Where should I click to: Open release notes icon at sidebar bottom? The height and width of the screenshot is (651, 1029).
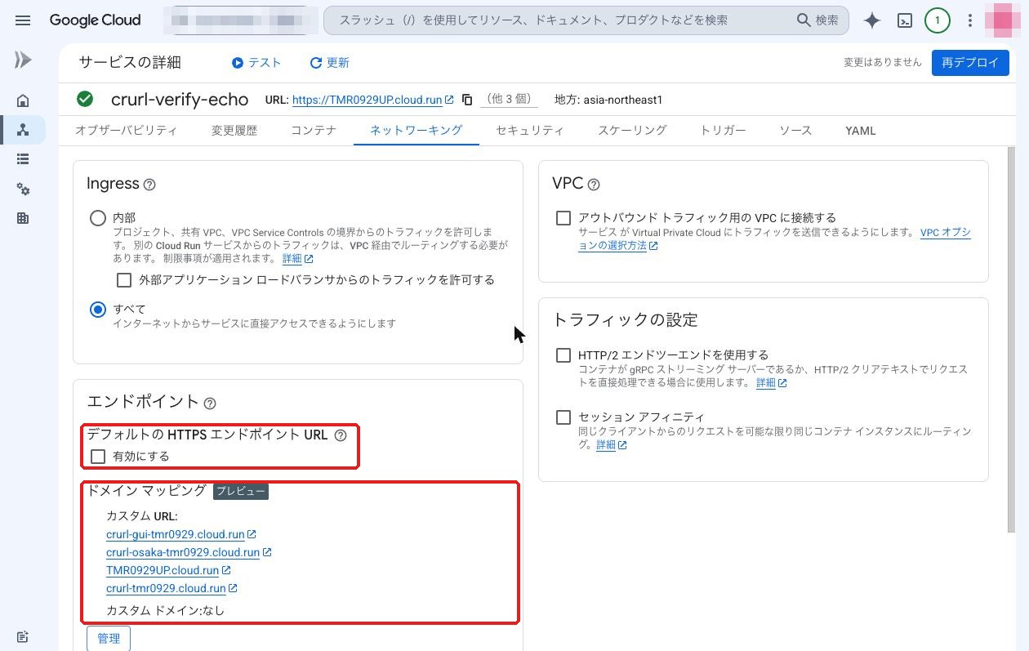tap(23, 637)
